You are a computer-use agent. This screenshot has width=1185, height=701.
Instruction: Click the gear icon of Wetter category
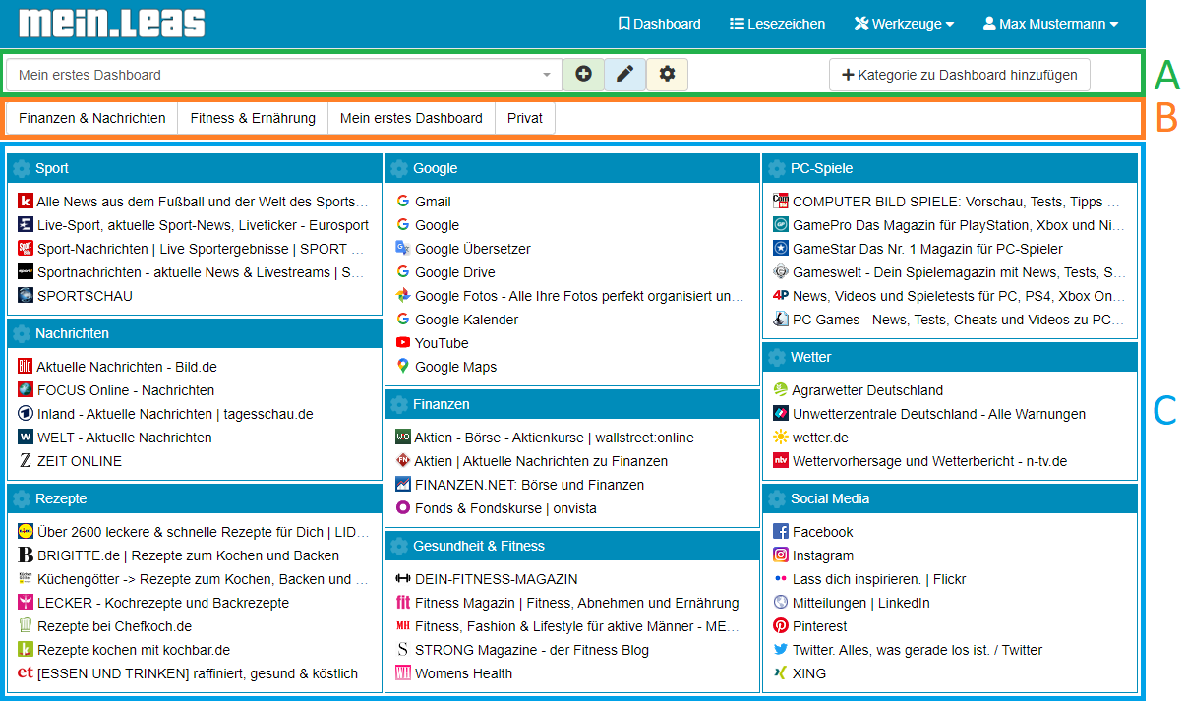(777, 357)
